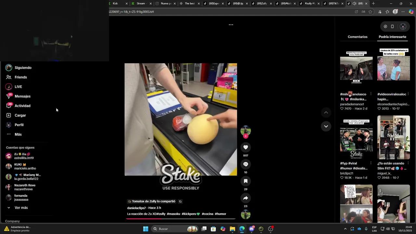Open video options three-dot menu
This screenshot has width=416, height=234.
click(231, 25)
